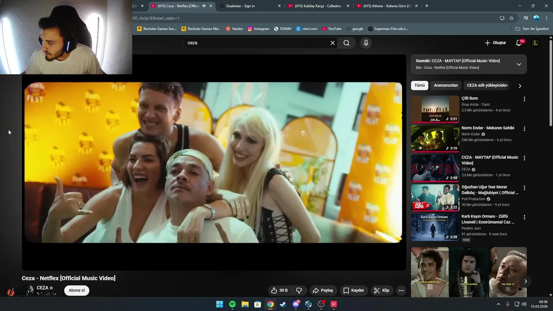Save the video with the Kaydet button
Image resolution: width=553 pixels, height=311 pixels.
pos(353,290)
